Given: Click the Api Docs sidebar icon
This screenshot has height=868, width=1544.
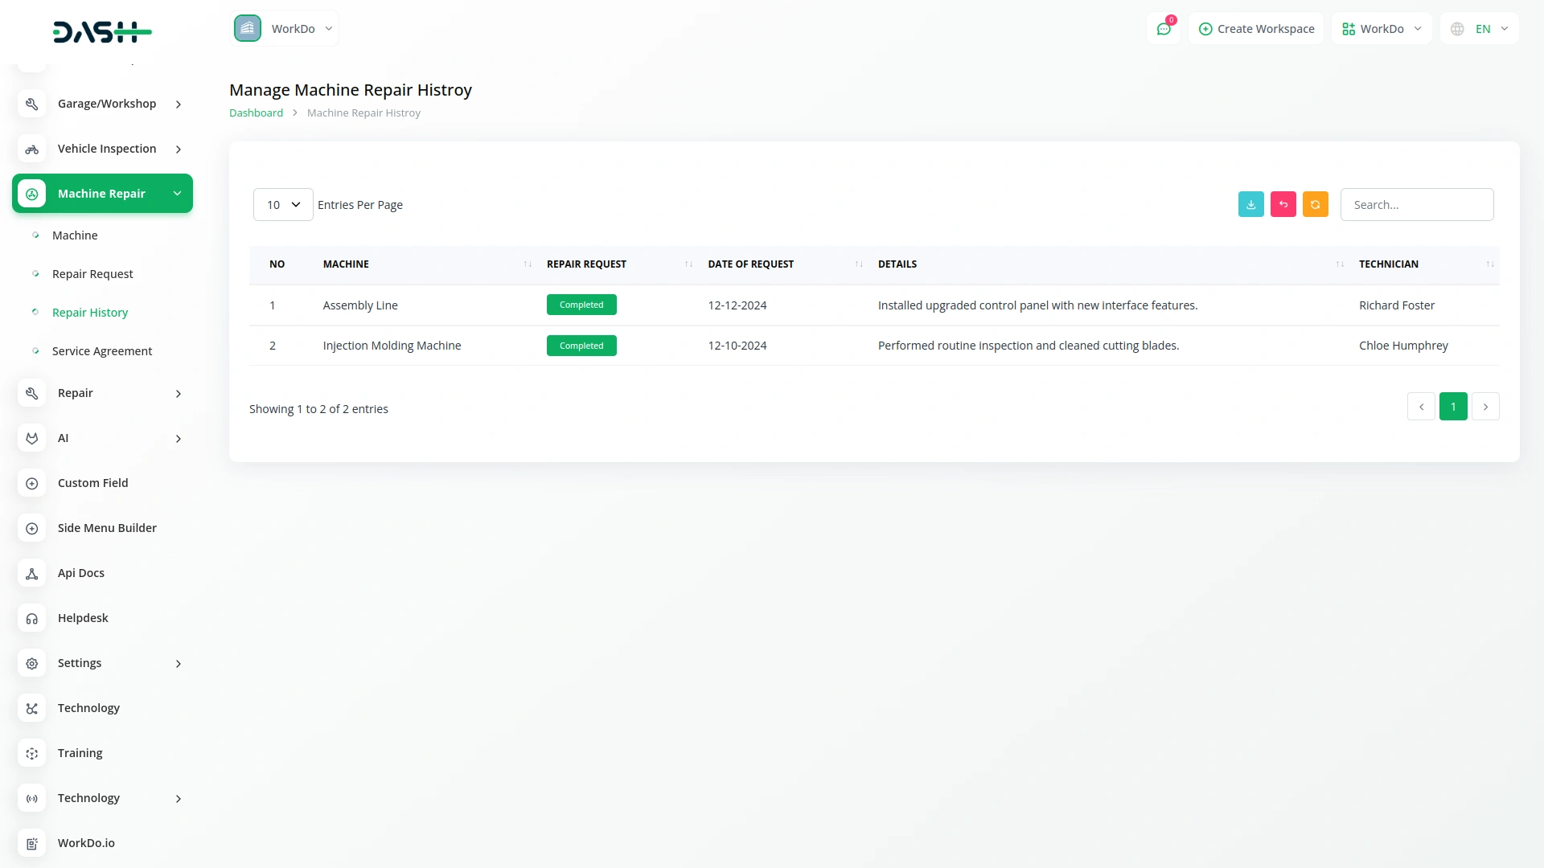Looking at the screenshot, I should tap(32, 573).
